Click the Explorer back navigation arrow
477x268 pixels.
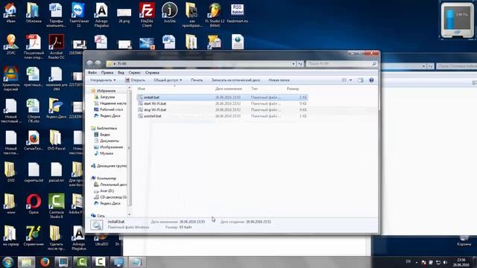point(89,63)
